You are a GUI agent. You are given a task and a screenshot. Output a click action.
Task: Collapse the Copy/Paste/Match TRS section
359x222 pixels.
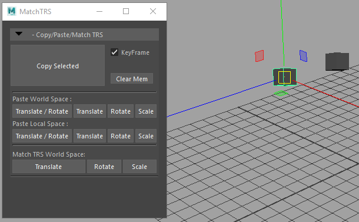[x=19, y=34]
